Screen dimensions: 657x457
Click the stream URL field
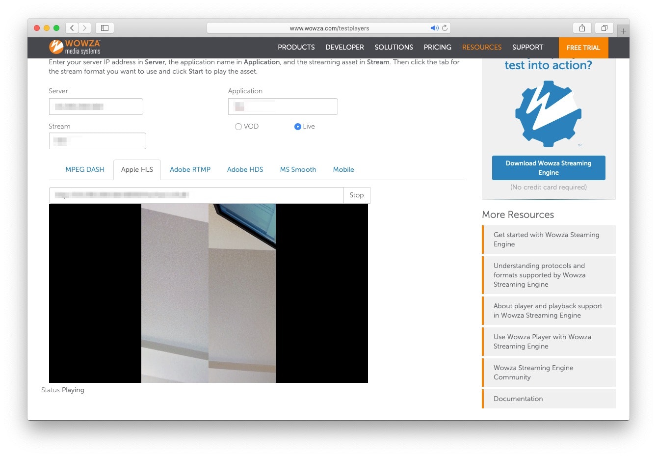pyautogui.click(x=196, y=195)
